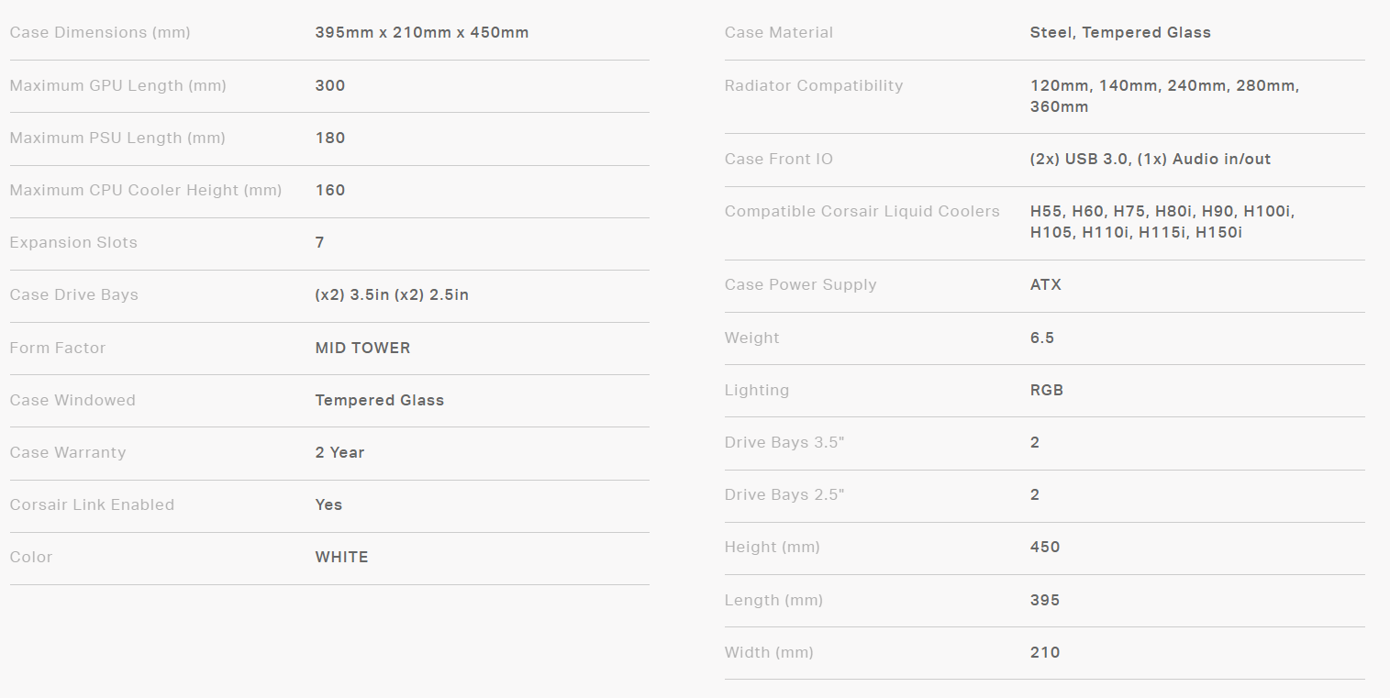Click the MID TOWER form factor value
This screenshot has height=698, width=1390.
pos(362,349)
